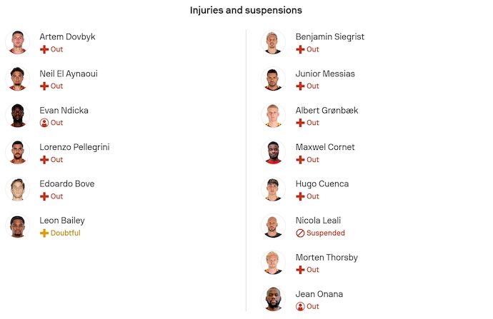Click Junior Messias's red injury cross icon
Image resolution: width=493 pixels, height=319 pixels.
(300, 86)
